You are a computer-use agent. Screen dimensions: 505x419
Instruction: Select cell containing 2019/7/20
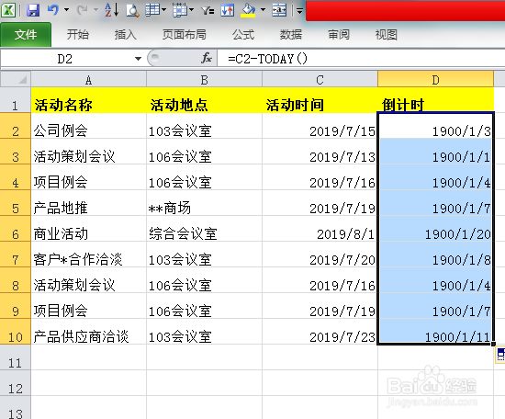[320, 255]
